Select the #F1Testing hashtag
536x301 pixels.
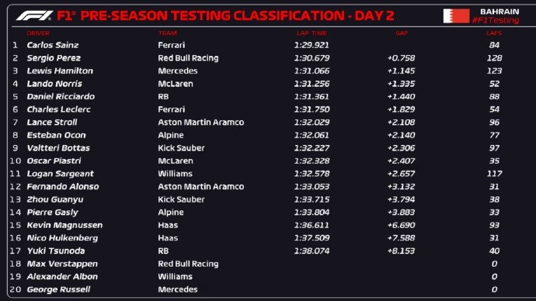point(496,20)
